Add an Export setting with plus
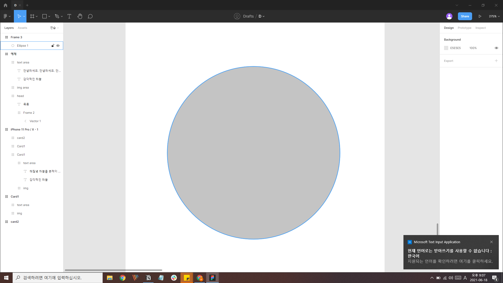 pos(496,61)
